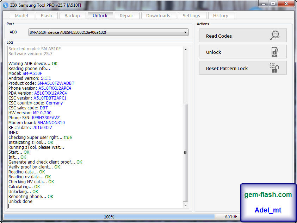This screenshot has width=297, height=223.
Task: Click the 'Rebooting phone... OK' log line
Action: (x=31, y=197)
